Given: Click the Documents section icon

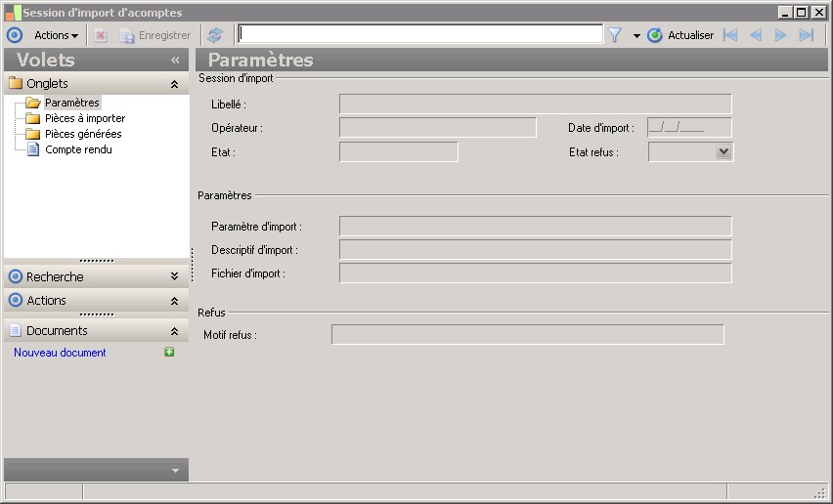Looking at the screenshot, I should point(16,330).
